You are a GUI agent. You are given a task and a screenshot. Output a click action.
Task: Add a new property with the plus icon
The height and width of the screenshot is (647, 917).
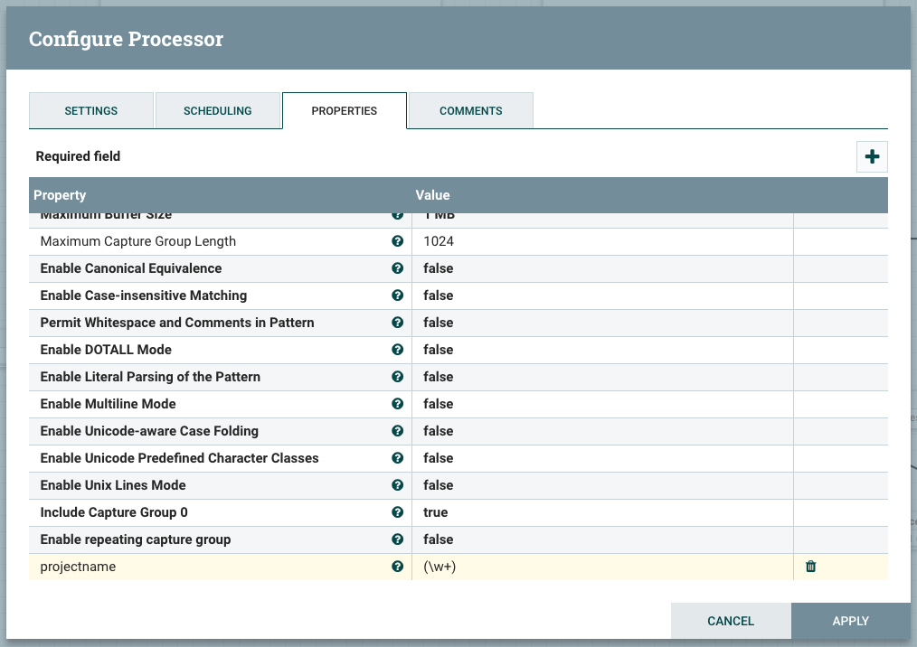click(x=871, y=156)
